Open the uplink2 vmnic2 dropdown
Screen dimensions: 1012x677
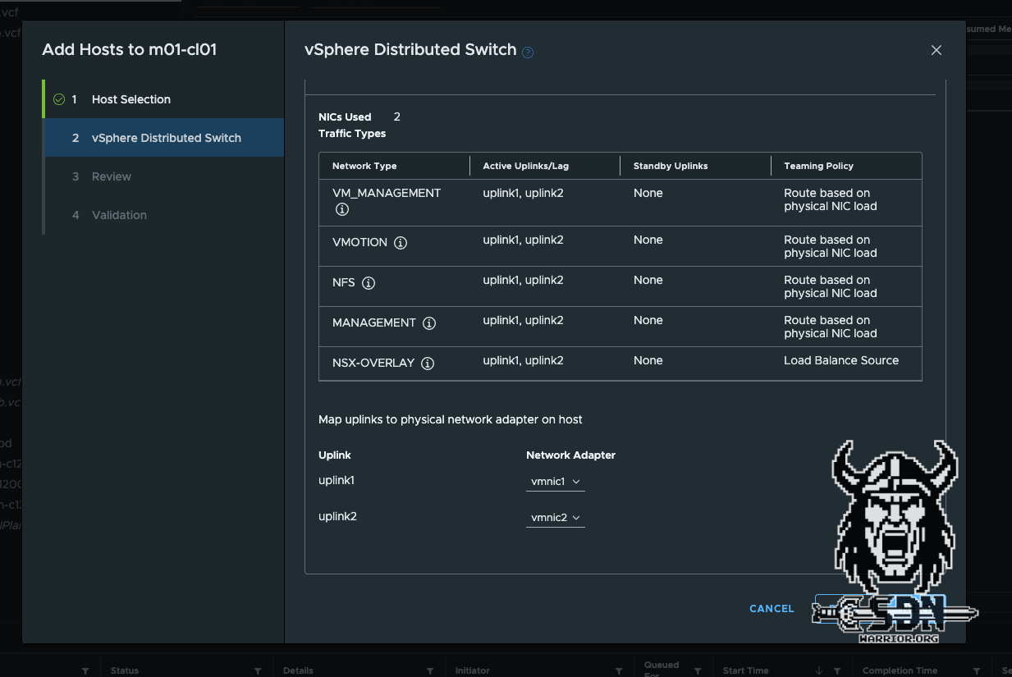556,518
